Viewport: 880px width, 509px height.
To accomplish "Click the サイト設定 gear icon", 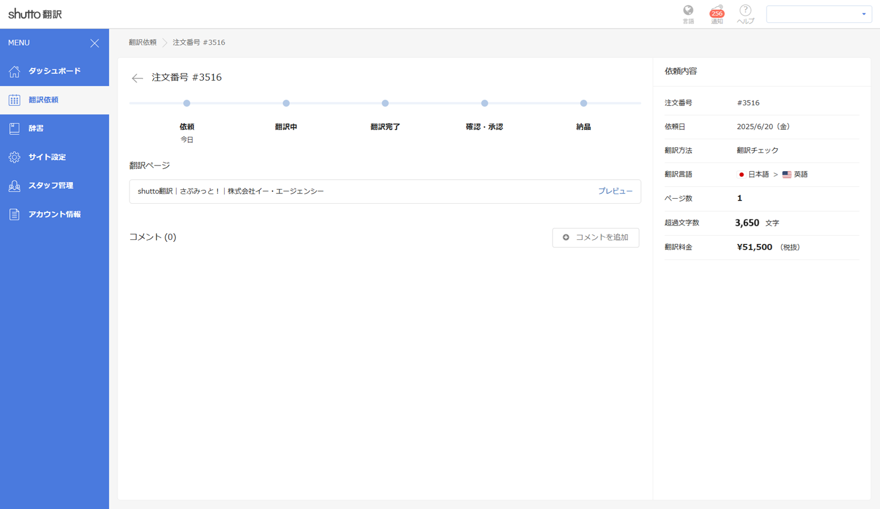I will (x=14, y=157).
